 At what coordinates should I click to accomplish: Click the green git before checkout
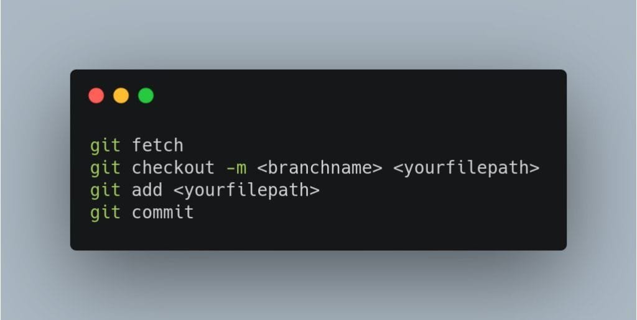tap(105, 168)
